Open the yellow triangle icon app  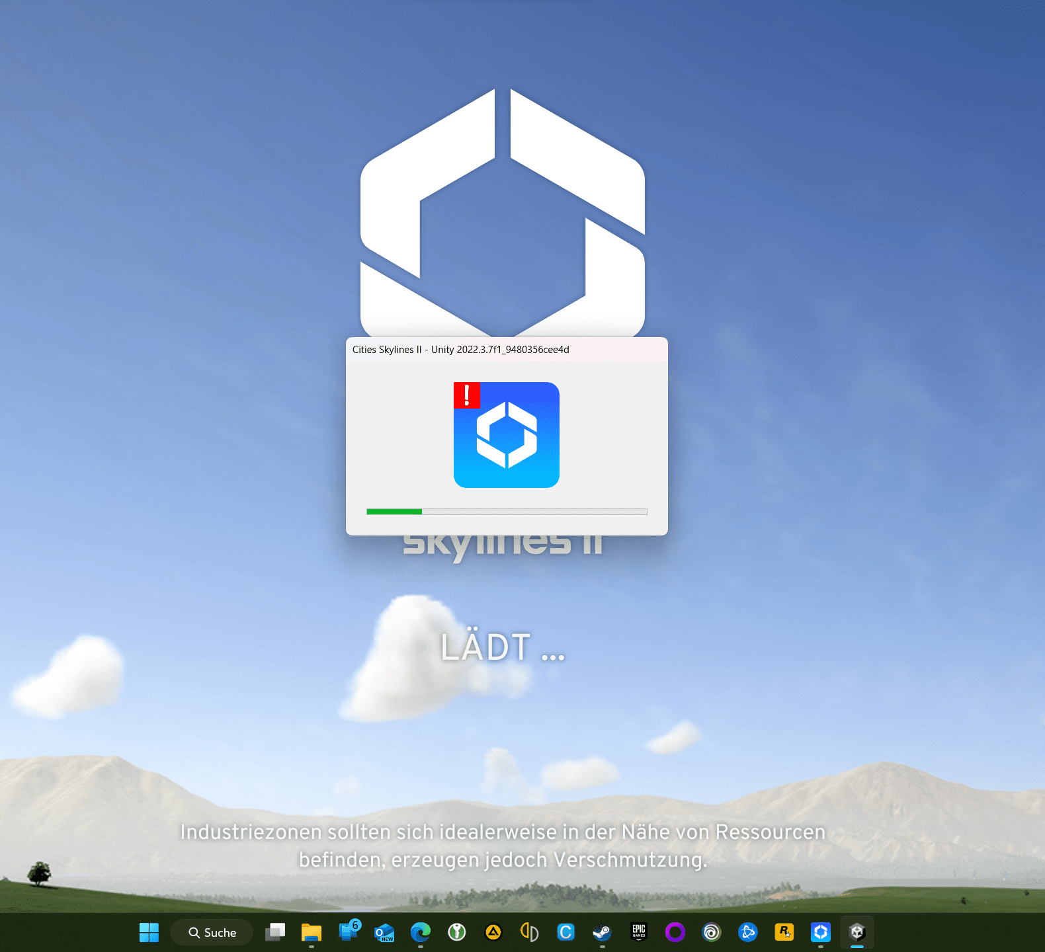coord(493,932)
